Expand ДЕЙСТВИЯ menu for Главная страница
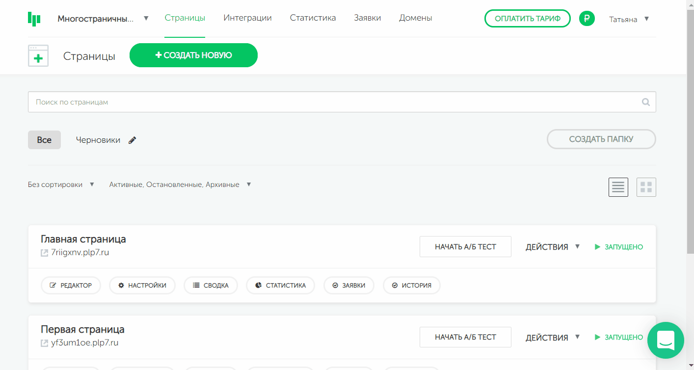Viewport: 694px width, 370px height. point(553,247)
